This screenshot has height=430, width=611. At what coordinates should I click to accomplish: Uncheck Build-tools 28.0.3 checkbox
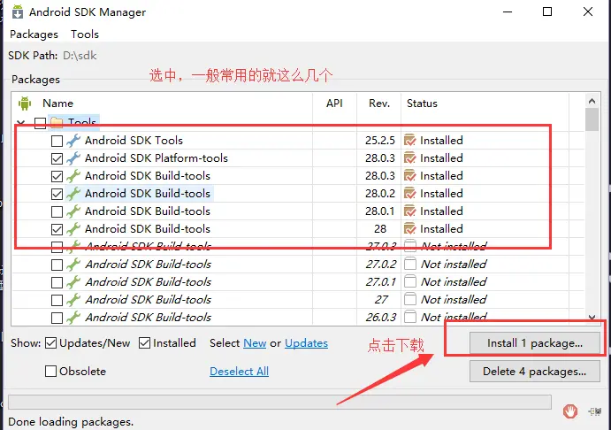click(57, 176)
